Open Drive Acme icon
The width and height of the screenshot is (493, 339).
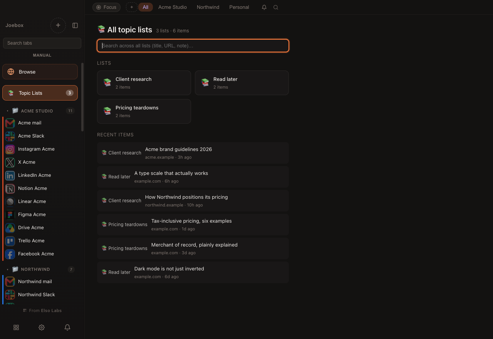tap(10, 228)
